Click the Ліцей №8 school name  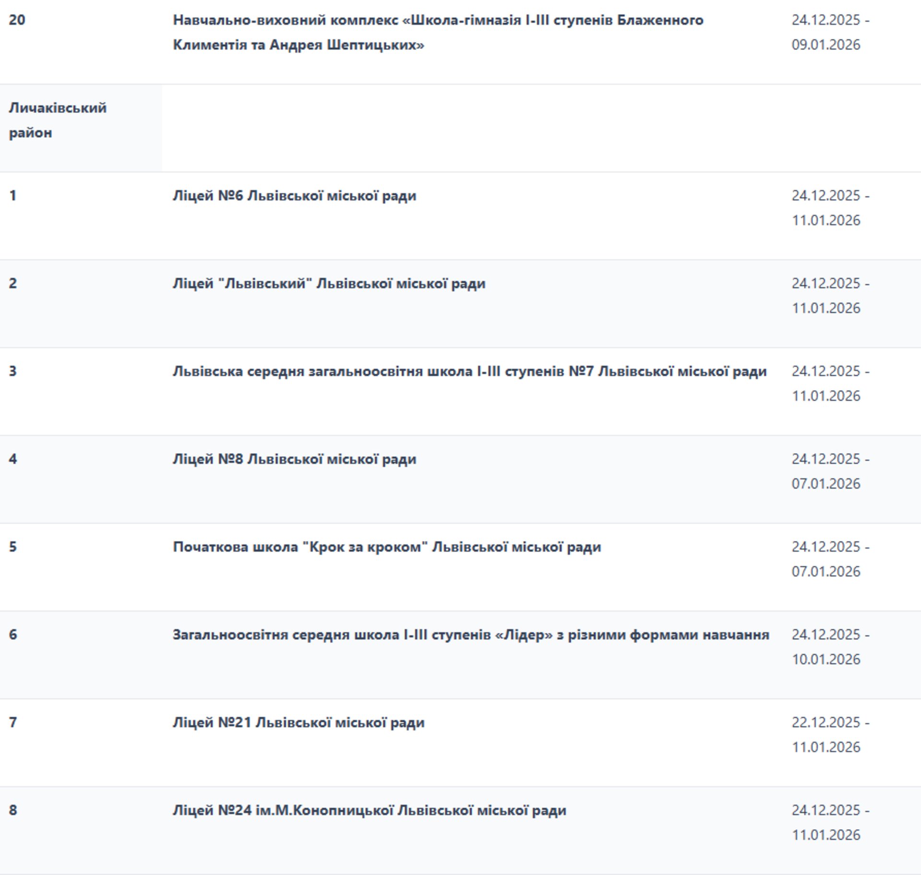click(294, 459)
